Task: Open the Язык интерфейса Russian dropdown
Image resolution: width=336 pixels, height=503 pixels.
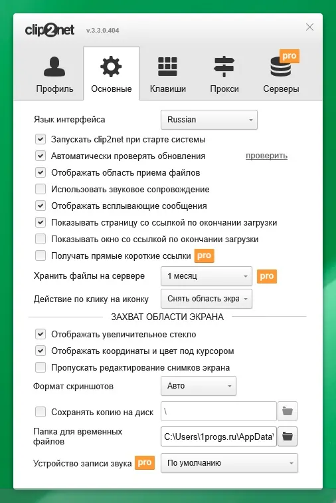Action: point(209,120)
